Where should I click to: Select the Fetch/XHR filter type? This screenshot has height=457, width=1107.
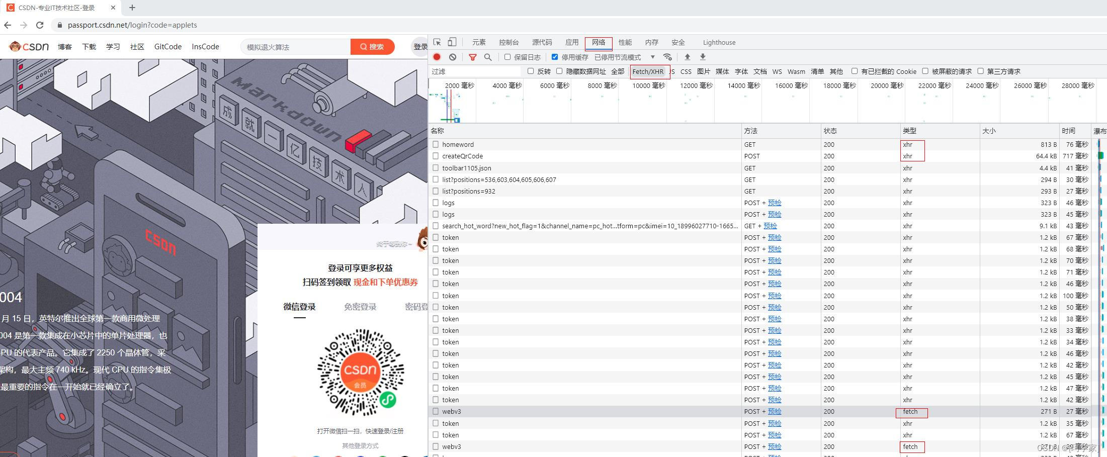point(648,71)
